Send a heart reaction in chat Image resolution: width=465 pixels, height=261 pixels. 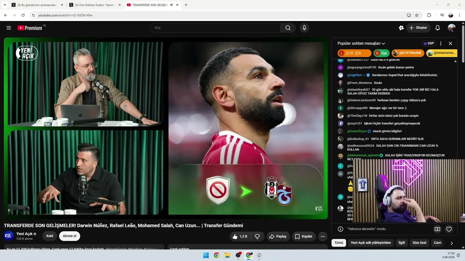tap(449, 229)
